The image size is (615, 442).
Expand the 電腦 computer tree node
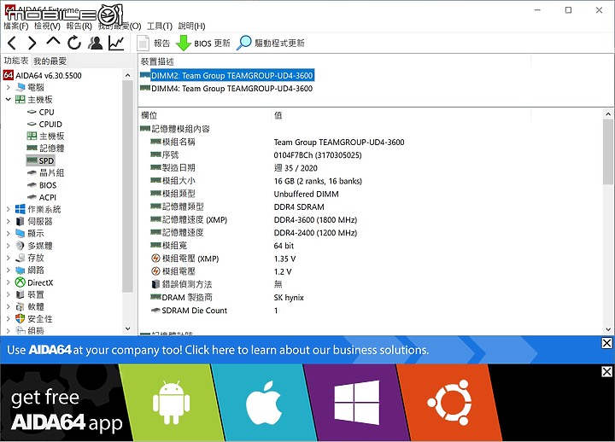point(9,87)
